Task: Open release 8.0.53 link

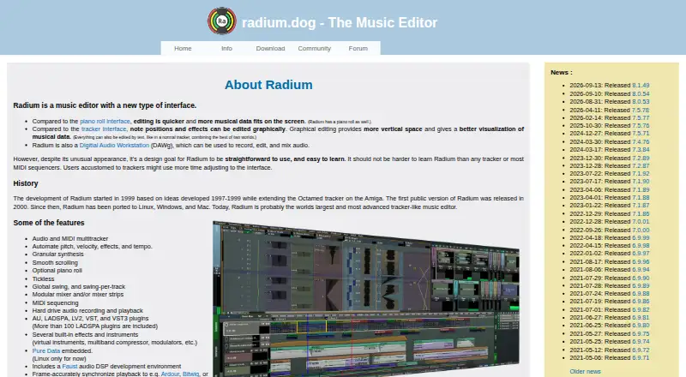Action: [x=641, y=101]
